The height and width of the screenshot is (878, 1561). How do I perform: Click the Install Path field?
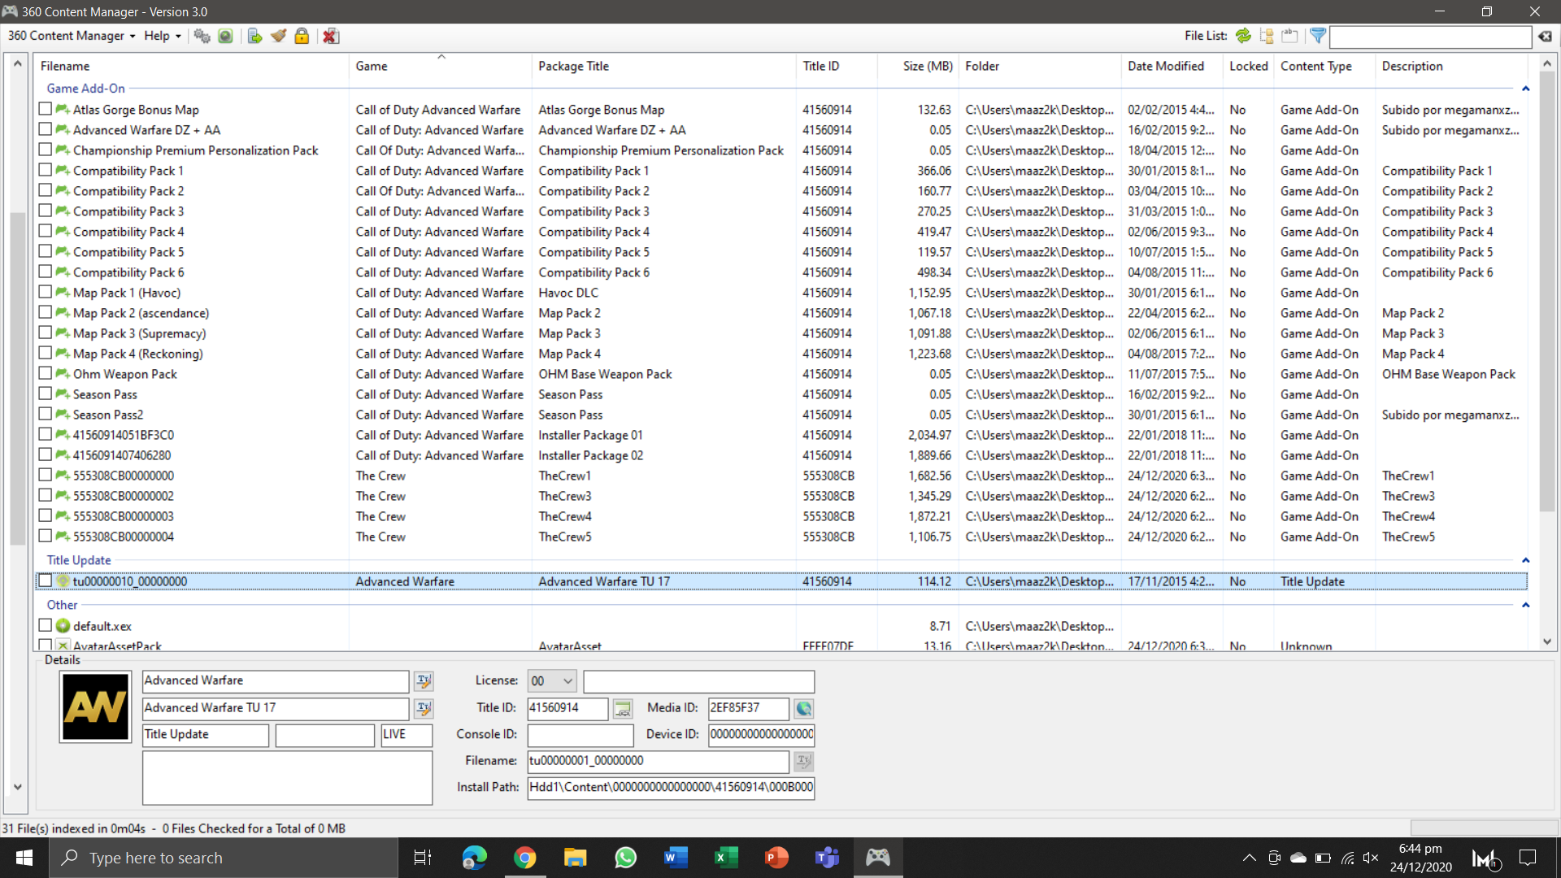pos(671,788)
